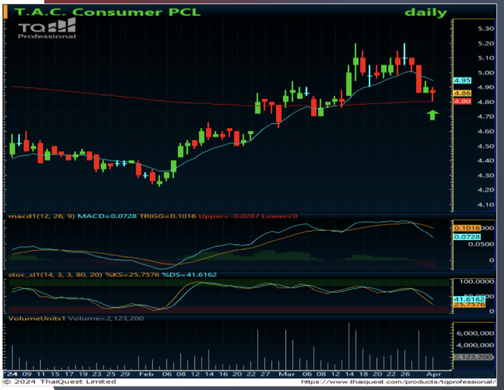Select the "macd1(12, 26, 9)" indicator name
The height and width of the screenshot is (390, 504).
[41, 216]
